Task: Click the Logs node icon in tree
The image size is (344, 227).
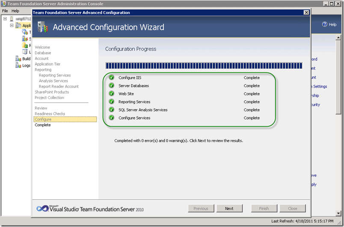Action: 18,65
